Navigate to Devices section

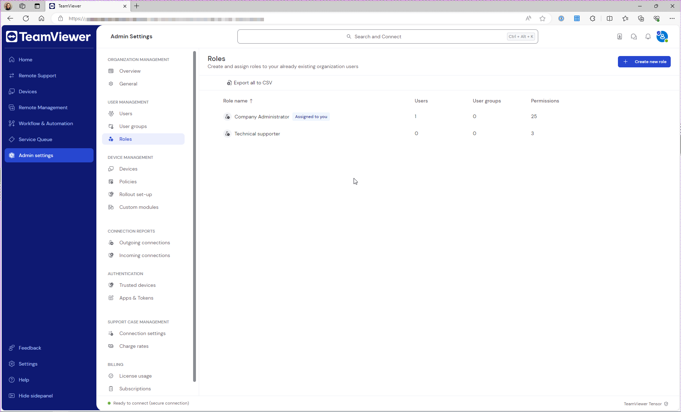pyautogui.click(x=27, y=91)
